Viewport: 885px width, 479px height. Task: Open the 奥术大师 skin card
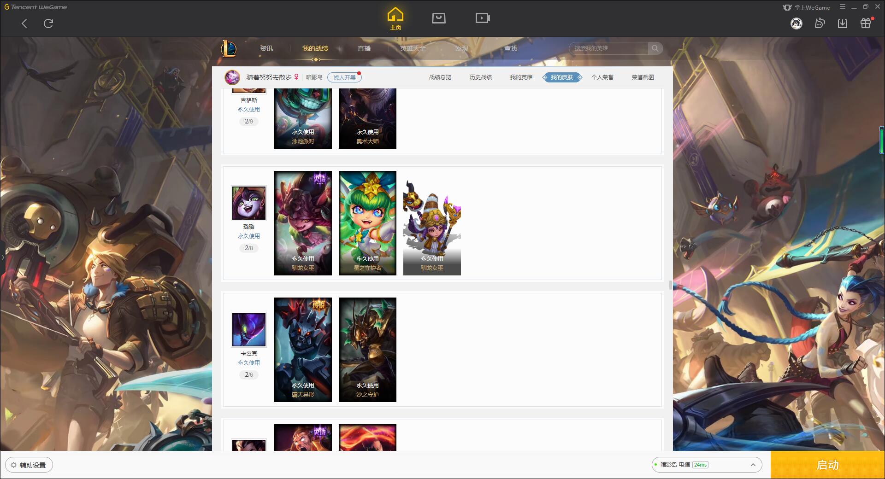coord(367,118)
